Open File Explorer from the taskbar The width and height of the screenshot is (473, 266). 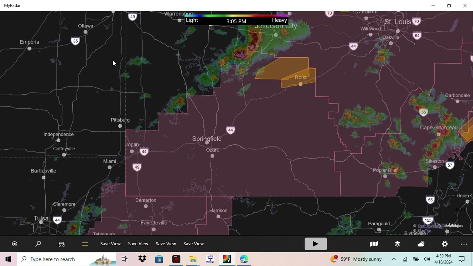(193, 259)
